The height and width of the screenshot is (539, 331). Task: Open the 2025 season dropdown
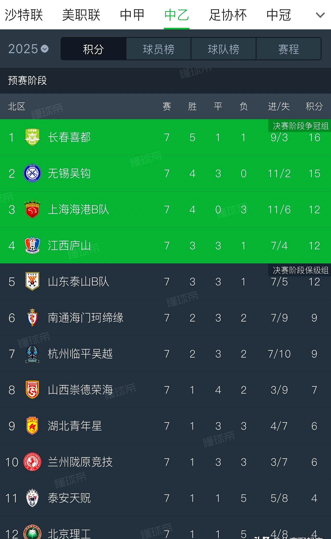tap(28, 49)
